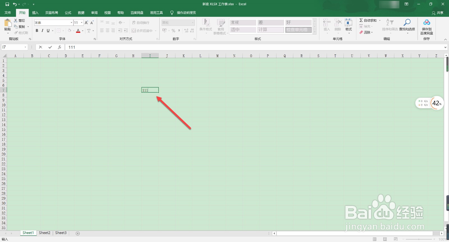Cancel the cell entry with the X icon
This screenshot has width=449, height=242.
[41, 47]
